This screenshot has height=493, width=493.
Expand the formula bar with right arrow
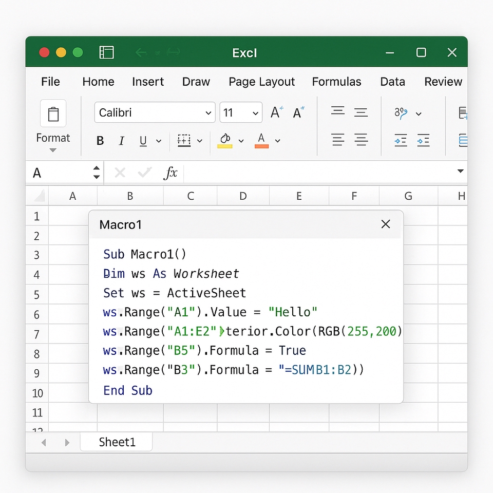[460, 171]
